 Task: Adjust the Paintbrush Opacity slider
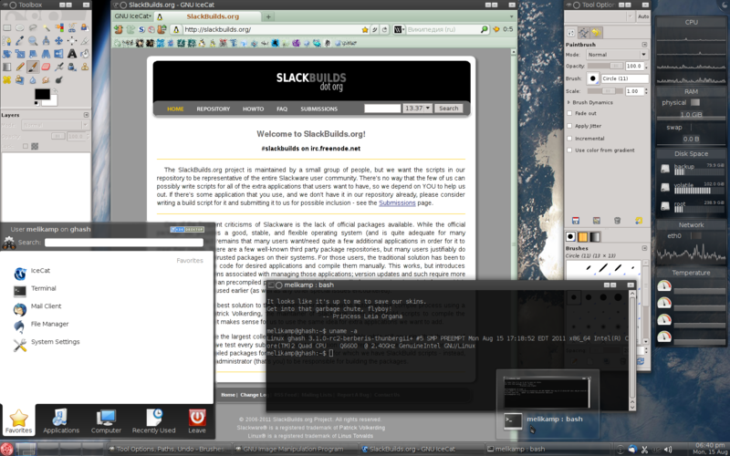click(x=605, y=66)
